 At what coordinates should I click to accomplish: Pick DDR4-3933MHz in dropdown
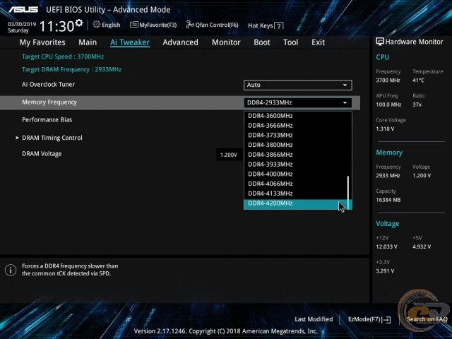[x=298, y=165]
